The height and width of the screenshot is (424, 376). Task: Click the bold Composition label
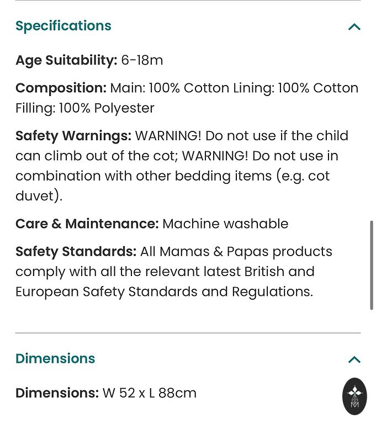coord(61,88)
